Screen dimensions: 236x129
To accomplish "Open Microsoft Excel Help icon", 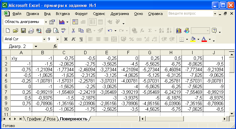I will coord(214,31).
